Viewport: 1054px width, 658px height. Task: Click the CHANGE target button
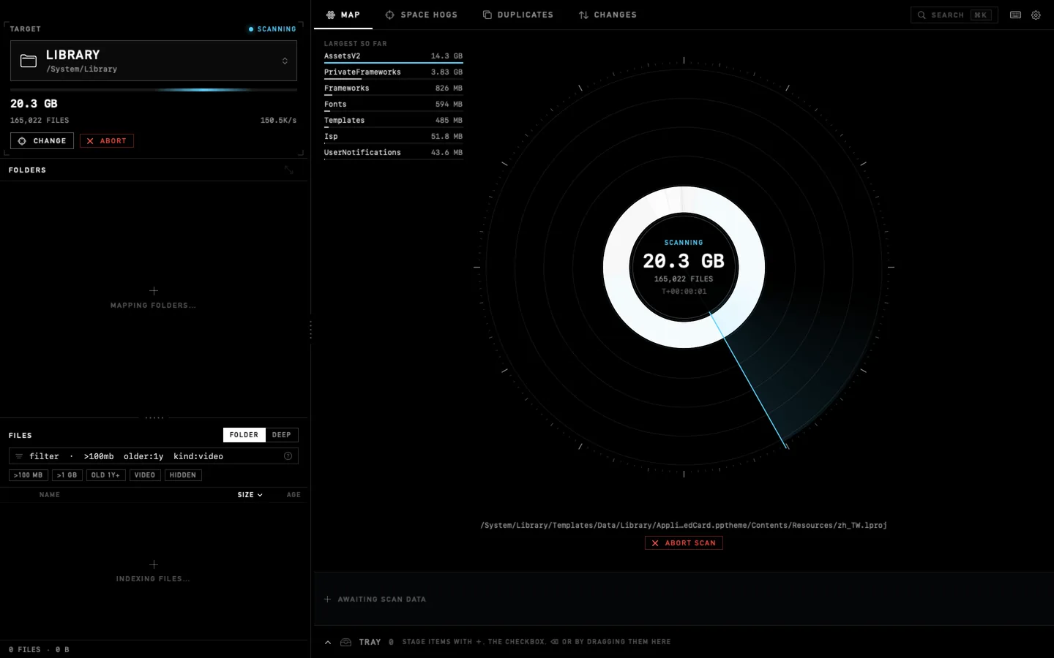click(x=42, y=141)
